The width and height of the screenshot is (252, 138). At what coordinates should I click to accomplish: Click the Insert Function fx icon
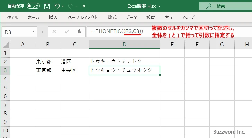point(79,31)
